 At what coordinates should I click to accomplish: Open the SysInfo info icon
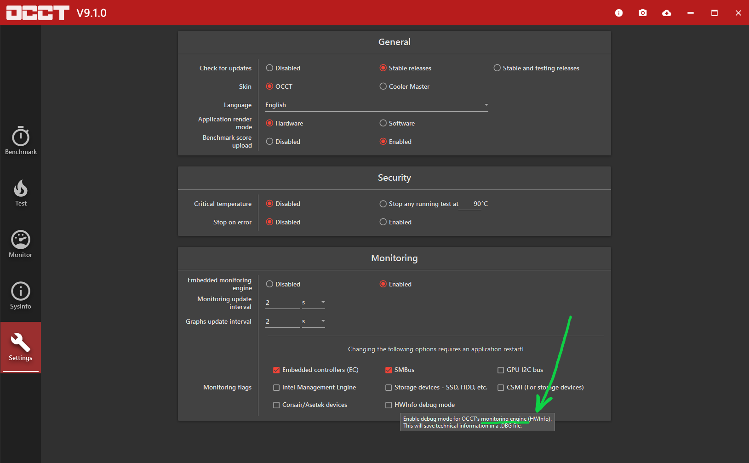[x=21, y=291]
